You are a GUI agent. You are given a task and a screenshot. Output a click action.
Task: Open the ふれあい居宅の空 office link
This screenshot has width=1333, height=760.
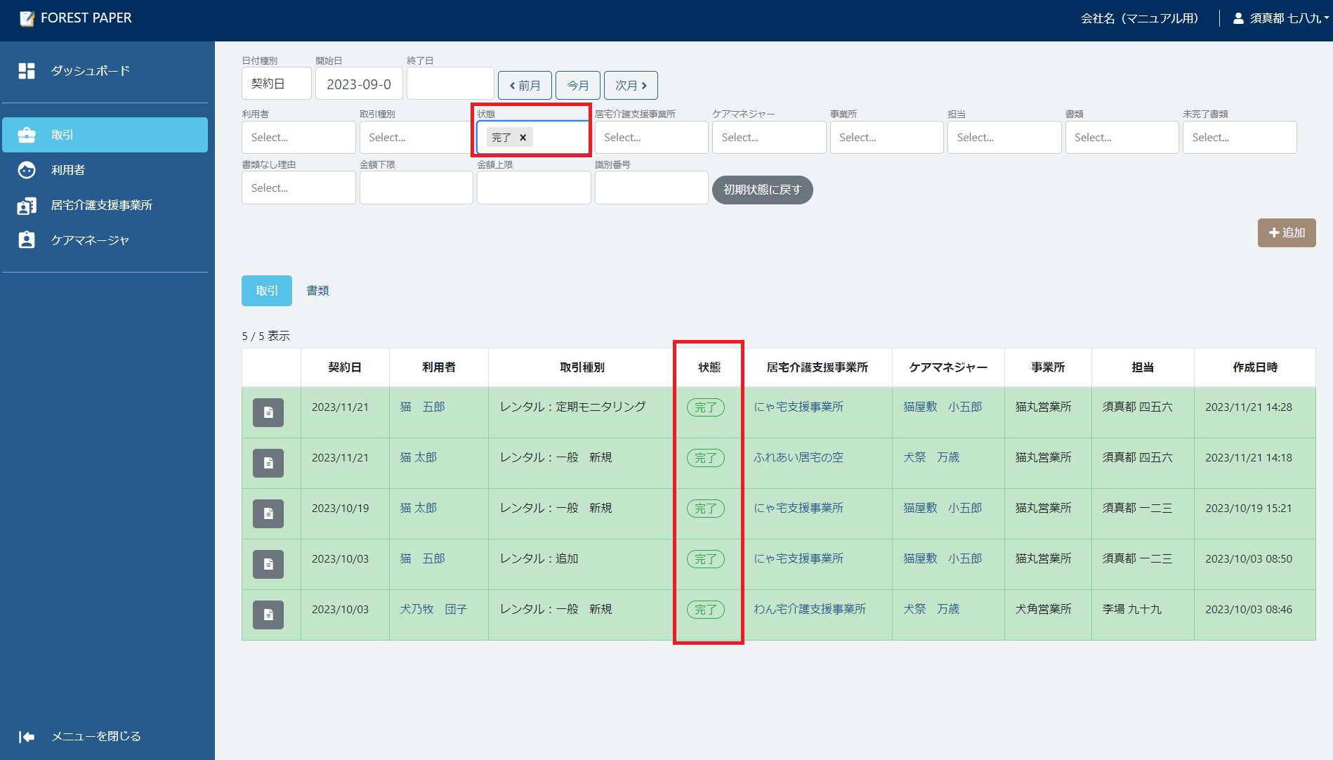[798, 457]
